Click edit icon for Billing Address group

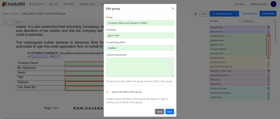coord(269,71)
